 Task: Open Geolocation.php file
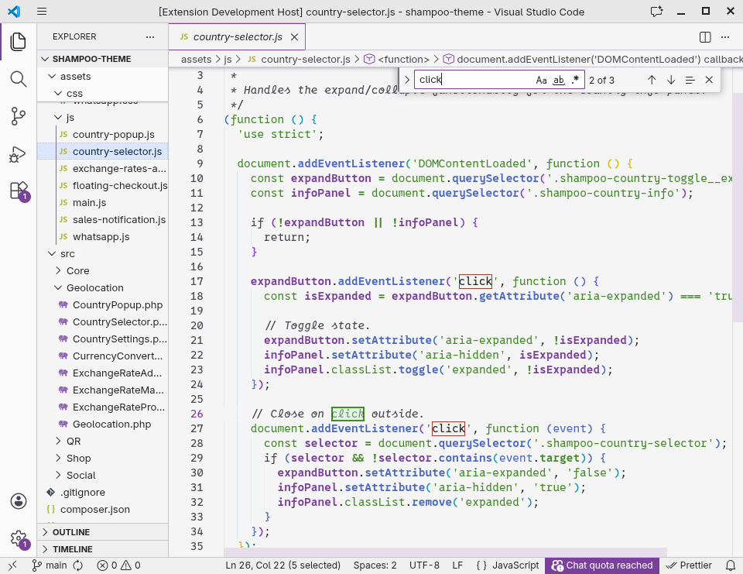[x=102, y=424]
